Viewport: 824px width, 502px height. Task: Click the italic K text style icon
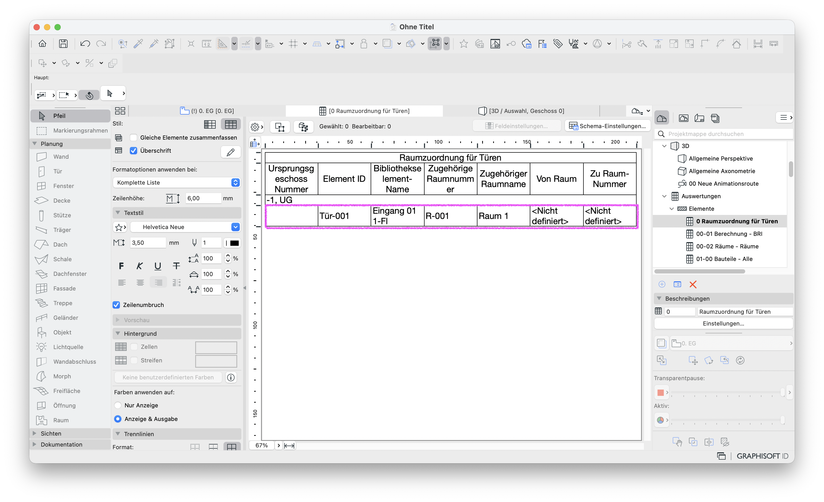140,266
